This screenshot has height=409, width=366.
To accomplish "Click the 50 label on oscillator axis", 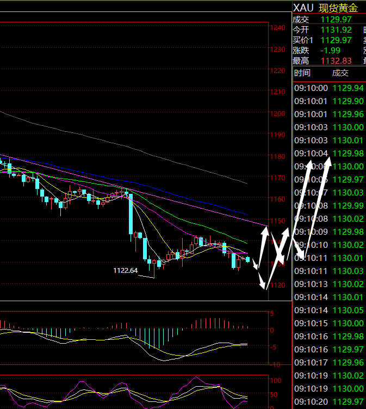I will tap(274, 395).
